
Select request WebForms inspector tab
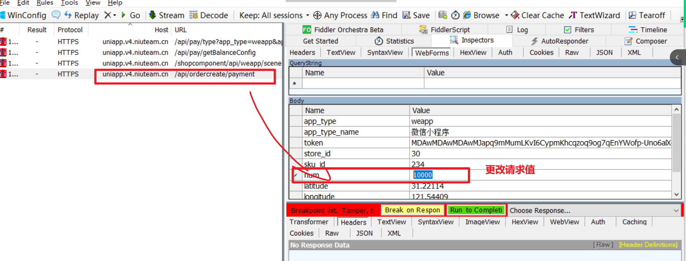[432, 53]
